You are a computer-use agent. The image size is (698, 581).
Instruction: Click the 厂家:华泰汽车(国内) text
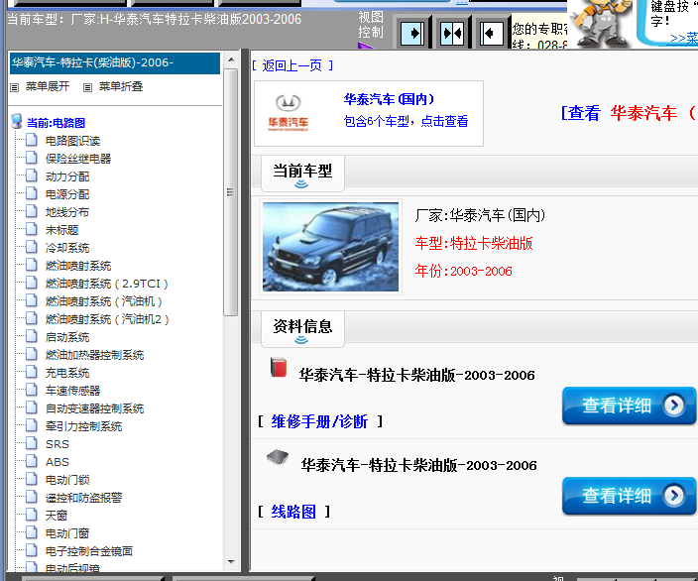tap(480, 215)
